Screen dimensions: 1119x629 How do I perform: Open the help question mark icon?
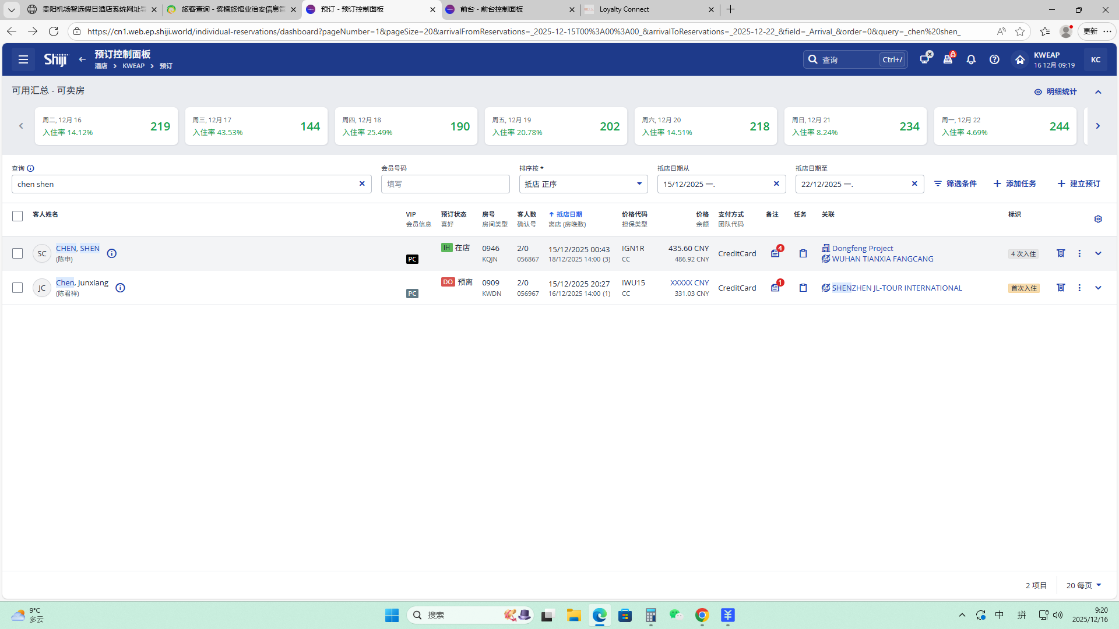[x=994, y=59]
